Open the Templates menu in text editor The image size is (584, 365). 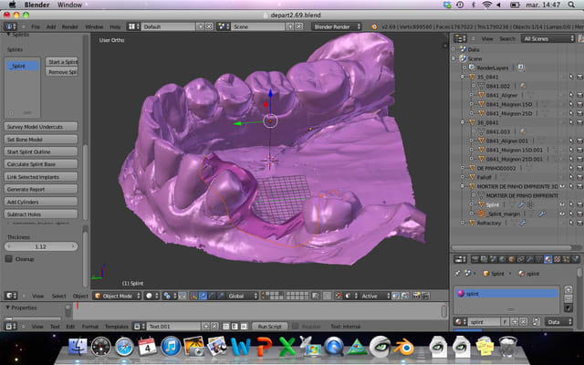tap(117, 327)
